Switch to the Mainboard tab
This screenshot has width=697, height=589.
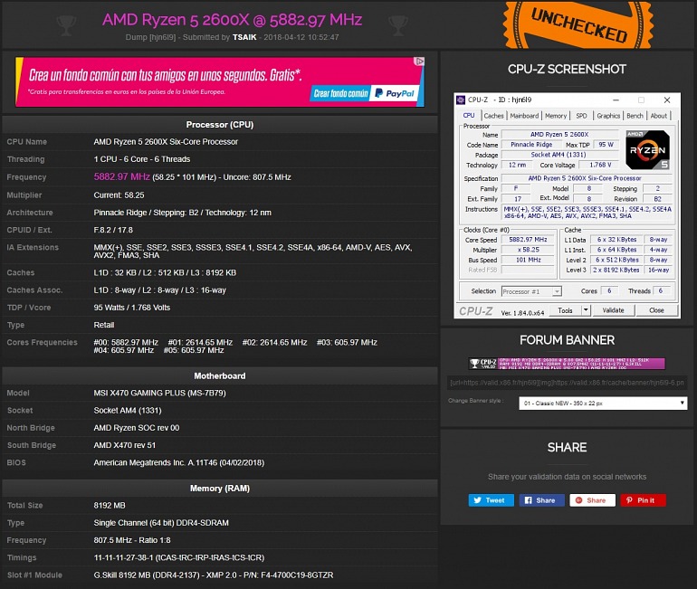pos(524,116)
